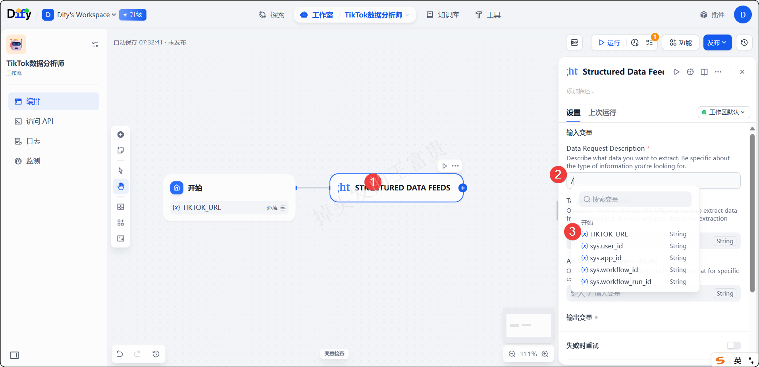
Task: Zoom out the canvas
Action: point(512,354)
